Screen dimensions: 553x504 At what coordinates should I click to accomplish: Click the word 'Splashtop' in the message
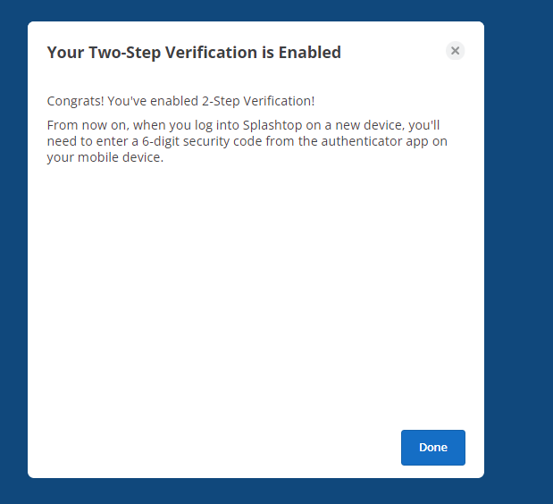[272, 125]
